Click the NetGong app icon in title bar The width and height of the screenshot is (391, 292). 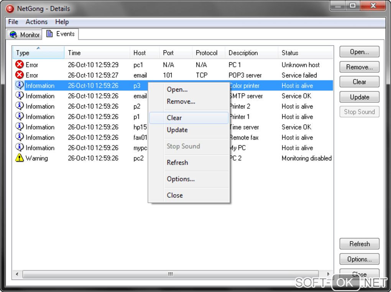tap(10, 9)
